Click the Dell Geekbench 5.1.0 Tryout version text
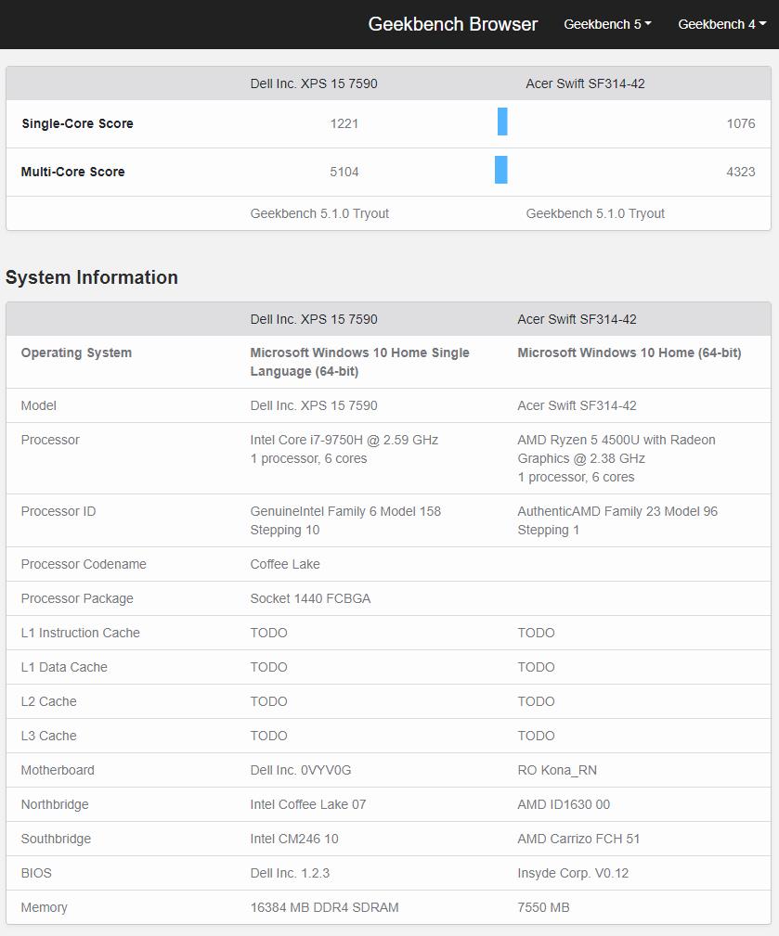Viewport: 779px width, 936px height. (x=319, y=213)
